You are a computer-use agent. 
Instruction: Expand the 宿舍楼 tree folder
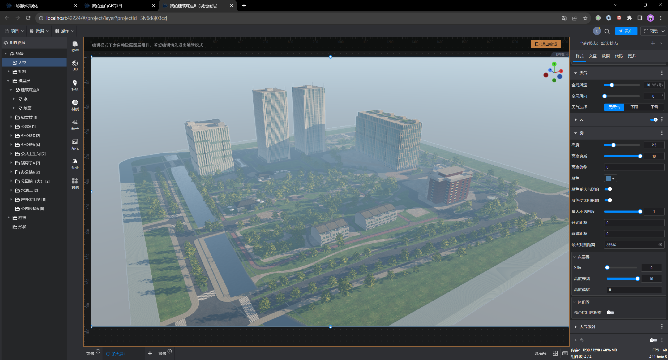(x=11, y=117)
